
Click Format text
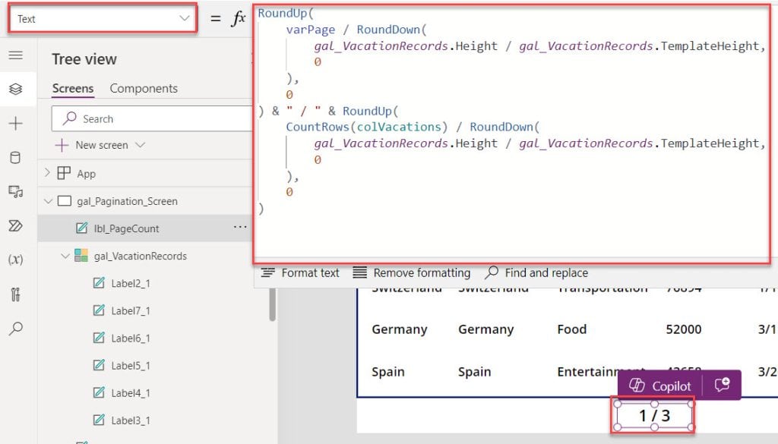pos(300,273)
